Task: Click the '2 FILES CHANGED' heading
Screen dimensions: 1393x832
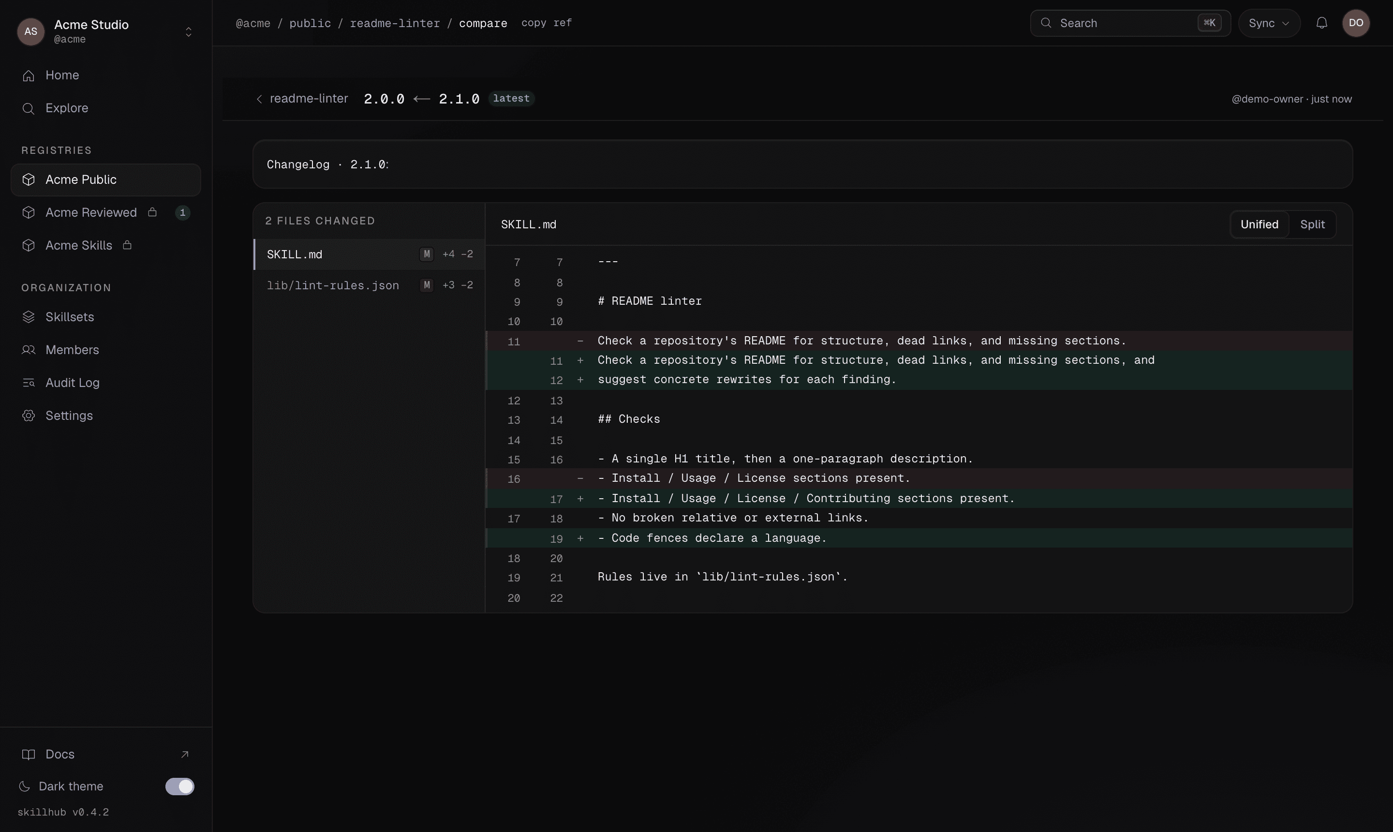Action: click(x=320, y=221)
